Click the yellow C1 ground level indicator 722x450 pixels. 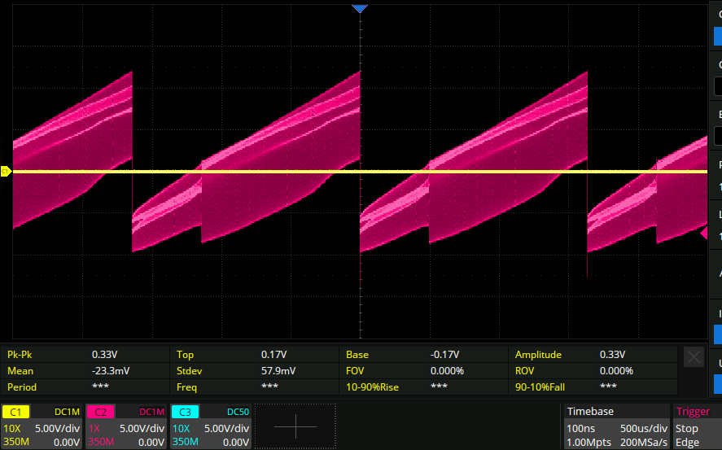click(5, 172)
